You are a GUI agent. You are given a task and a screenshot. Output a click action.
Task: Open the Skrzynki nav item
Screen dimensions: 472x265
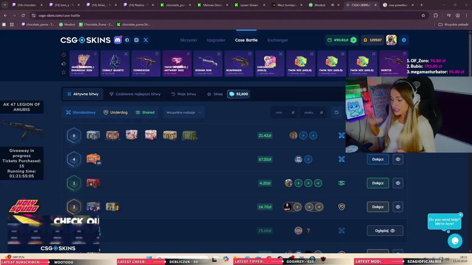[x=188, y=40]
